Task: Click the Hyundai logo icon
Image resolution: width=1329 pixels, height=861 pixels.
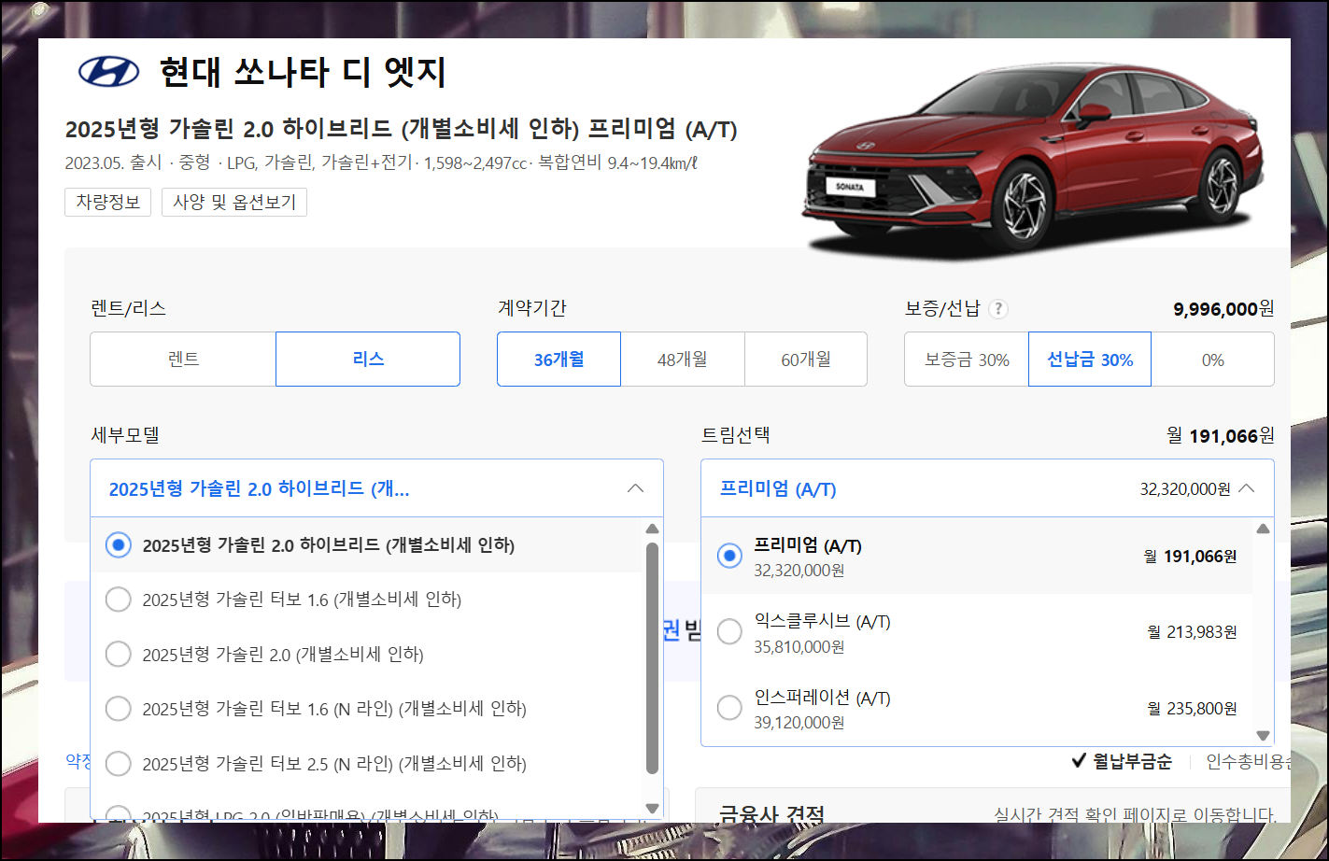Action: coord(108,71)
